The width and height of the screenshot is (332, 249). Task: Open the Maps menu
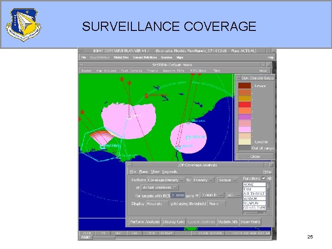(180, 57)
